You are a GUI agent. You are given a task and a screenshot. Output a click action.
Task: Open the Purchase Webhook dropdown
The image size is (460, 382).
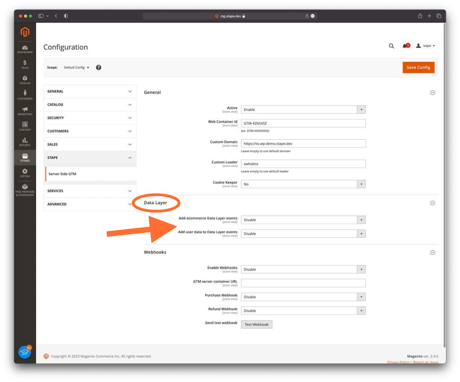click(x=303, y=297)
